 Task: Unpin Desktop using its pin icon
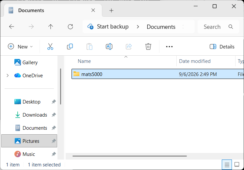(54, 102)
